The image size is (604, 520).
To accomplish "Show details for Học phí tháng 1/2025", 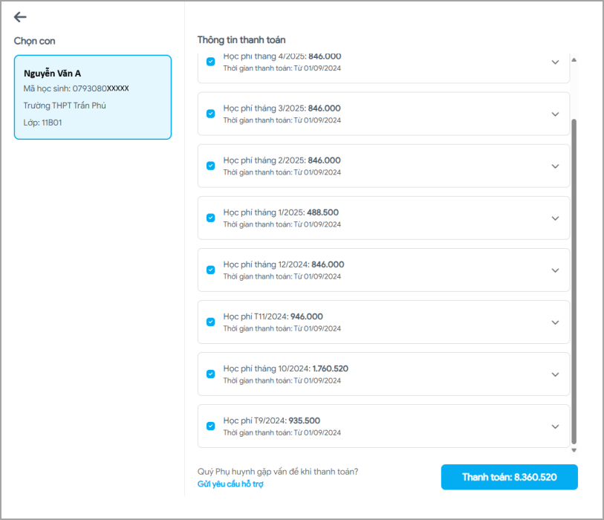I will pyautogui.click(x=555, y=218).
